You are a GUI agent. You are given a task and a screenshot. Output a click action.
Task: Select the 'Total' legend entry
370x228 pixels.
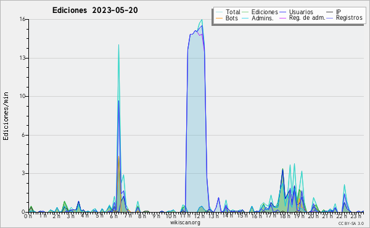[228, 12]
